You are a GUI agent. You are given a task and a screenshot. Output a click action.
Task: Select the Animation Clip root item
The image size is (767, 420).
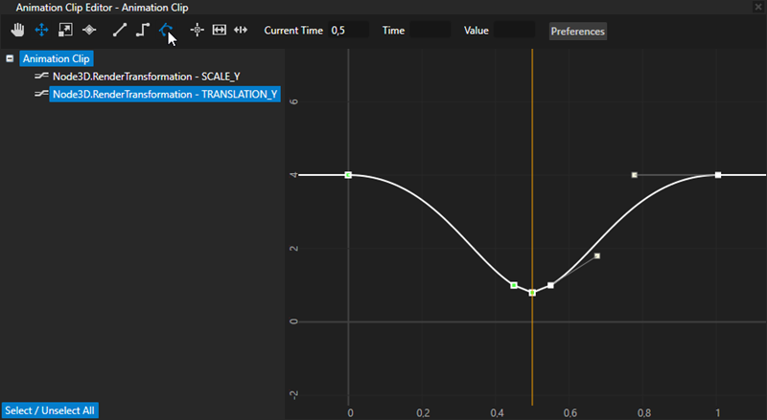point(55,58)
